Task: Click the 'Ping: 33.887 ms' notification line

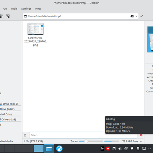Action: point(116,124)
